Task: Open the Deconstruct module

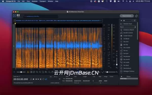Action: tap(127, 68)
